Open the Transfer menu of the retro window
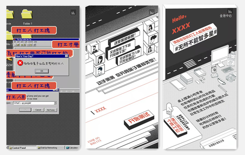The height and width of the screenshot is (155, 245). click(x=30, y=42)
